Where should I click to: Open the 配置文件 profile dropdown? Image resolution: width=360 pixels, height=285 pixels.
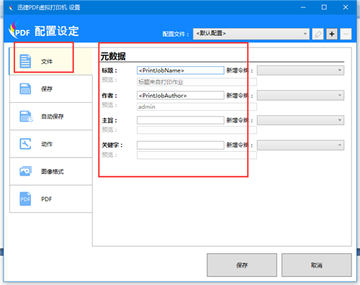tap(251, 34)
